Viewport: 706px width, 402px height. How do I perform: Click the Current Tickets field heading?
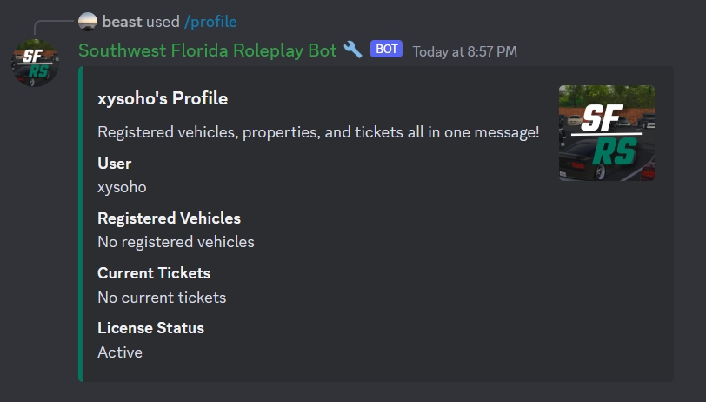click(154, 273)
